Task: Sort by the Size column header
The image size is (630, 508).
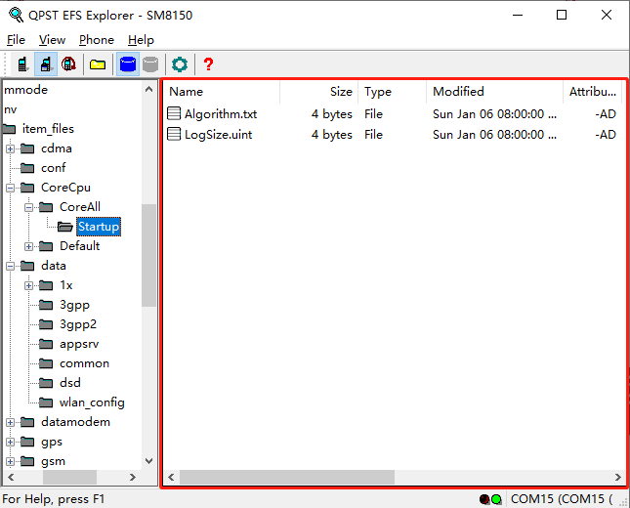Action: click(x=319, y=92)
